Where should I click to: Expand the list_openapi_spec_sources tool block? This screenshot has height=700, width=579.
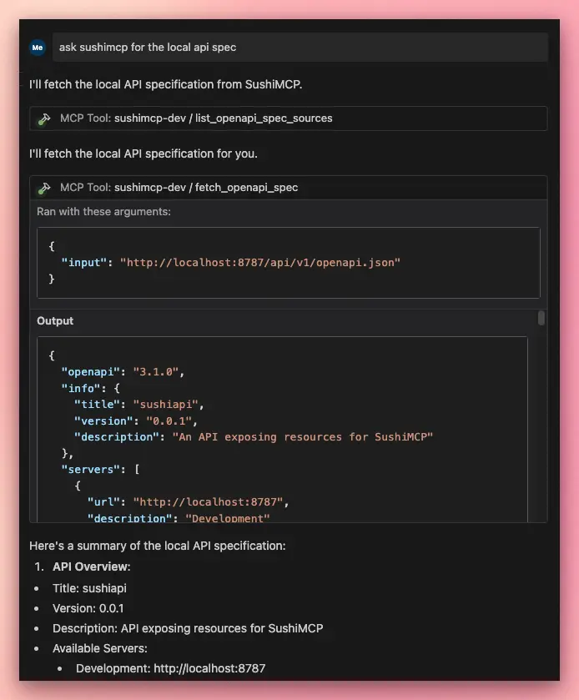288,118
